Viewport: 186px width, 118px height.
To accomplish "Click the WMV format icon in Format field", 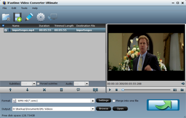I will pos(15,101).
